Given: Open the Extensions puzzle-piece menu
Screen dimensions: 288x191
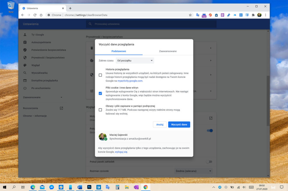Looking at the screenshot, I should click(253, 15).
